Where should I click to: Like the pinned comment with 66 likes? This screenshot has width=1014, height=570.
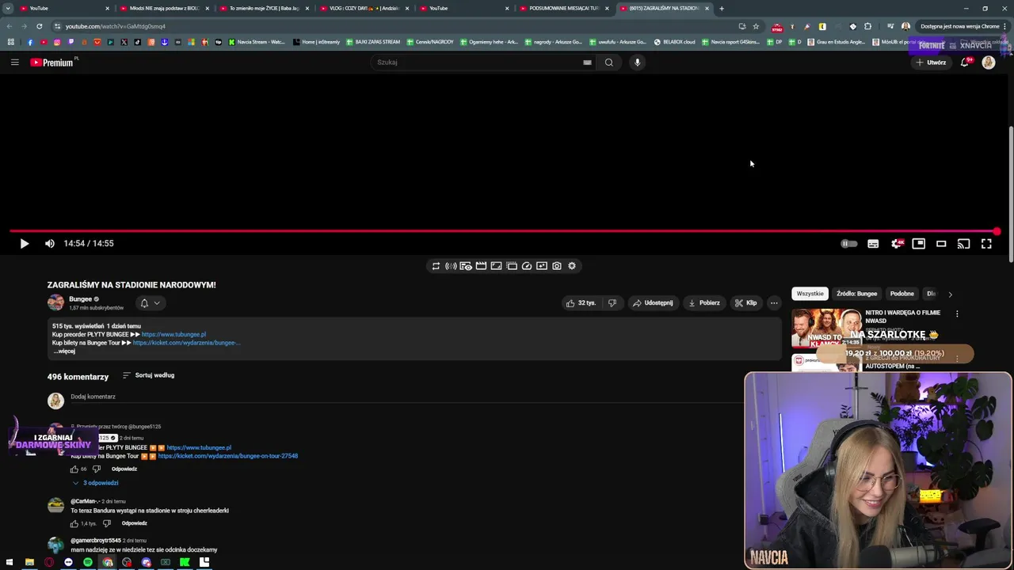pyautogui.click(x=74, y=469)
